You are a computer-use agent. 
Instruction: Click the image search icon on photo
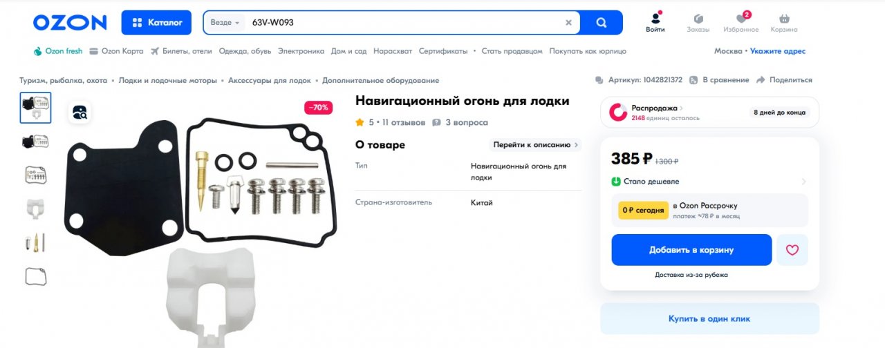pos(80,113)
